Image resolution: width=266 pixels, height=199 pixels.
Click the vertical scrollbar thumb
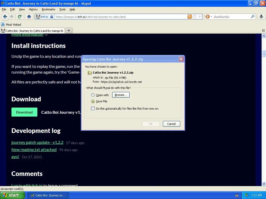click(x=264, y=54)
